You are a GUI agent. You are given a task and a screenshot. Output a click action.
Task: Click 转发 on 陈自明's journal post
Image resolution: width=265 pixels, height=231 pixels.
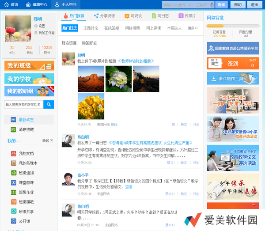184,163
